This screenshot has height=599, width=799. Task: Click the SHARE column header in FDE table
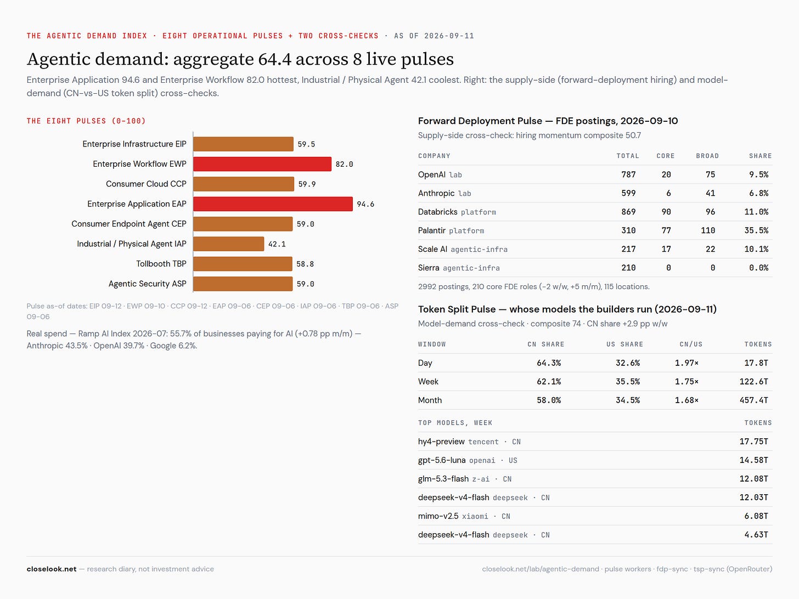(760, 156)
